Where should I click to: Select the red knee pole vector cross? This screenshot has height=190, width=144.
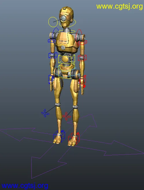pos(66,116)
